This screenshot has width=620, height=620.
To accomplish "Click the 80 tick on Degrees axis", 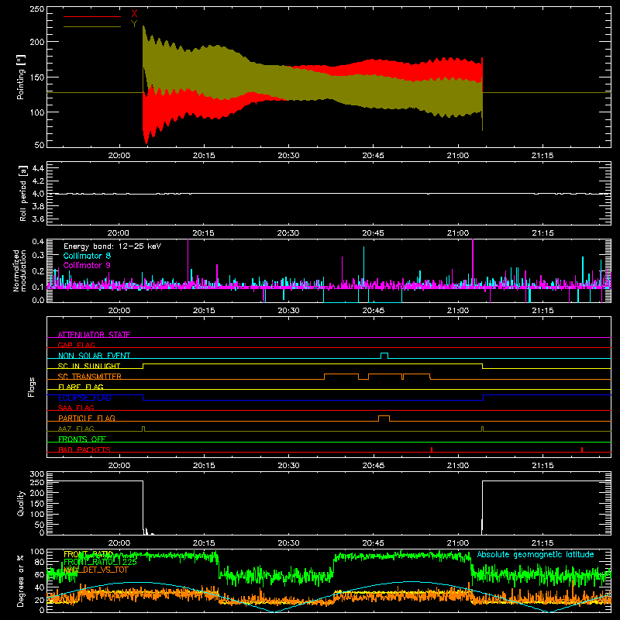I will click(40, 562).
